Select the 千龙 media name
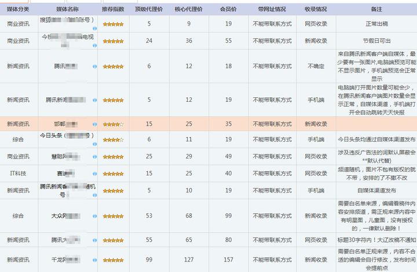Image resolution: width=417 pixels, height=272 pixels. click(x=65, y=260)
